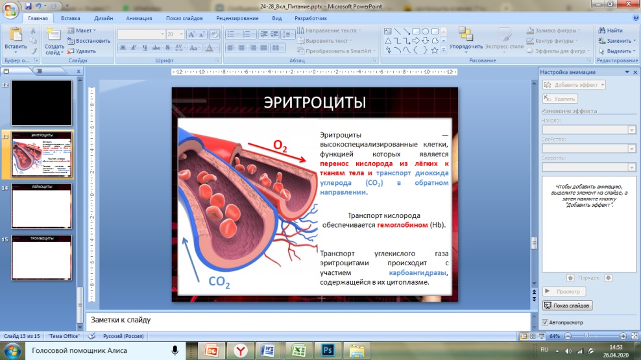Viewport: 641px width, 360px height.
Task: Click the Показ слайдов button in the animation pane
Action: point(567,306)
